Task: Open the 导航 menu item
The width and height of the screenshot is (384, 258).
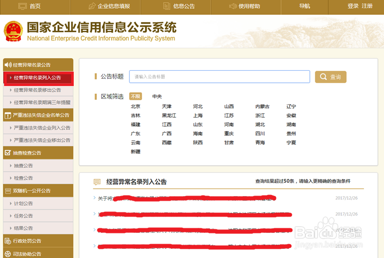Action: [305, 6]
